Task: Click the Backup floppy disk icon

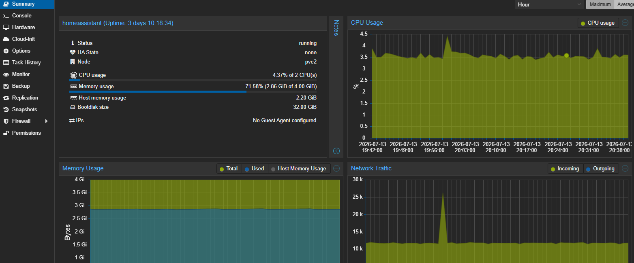Action: point(6,86)
